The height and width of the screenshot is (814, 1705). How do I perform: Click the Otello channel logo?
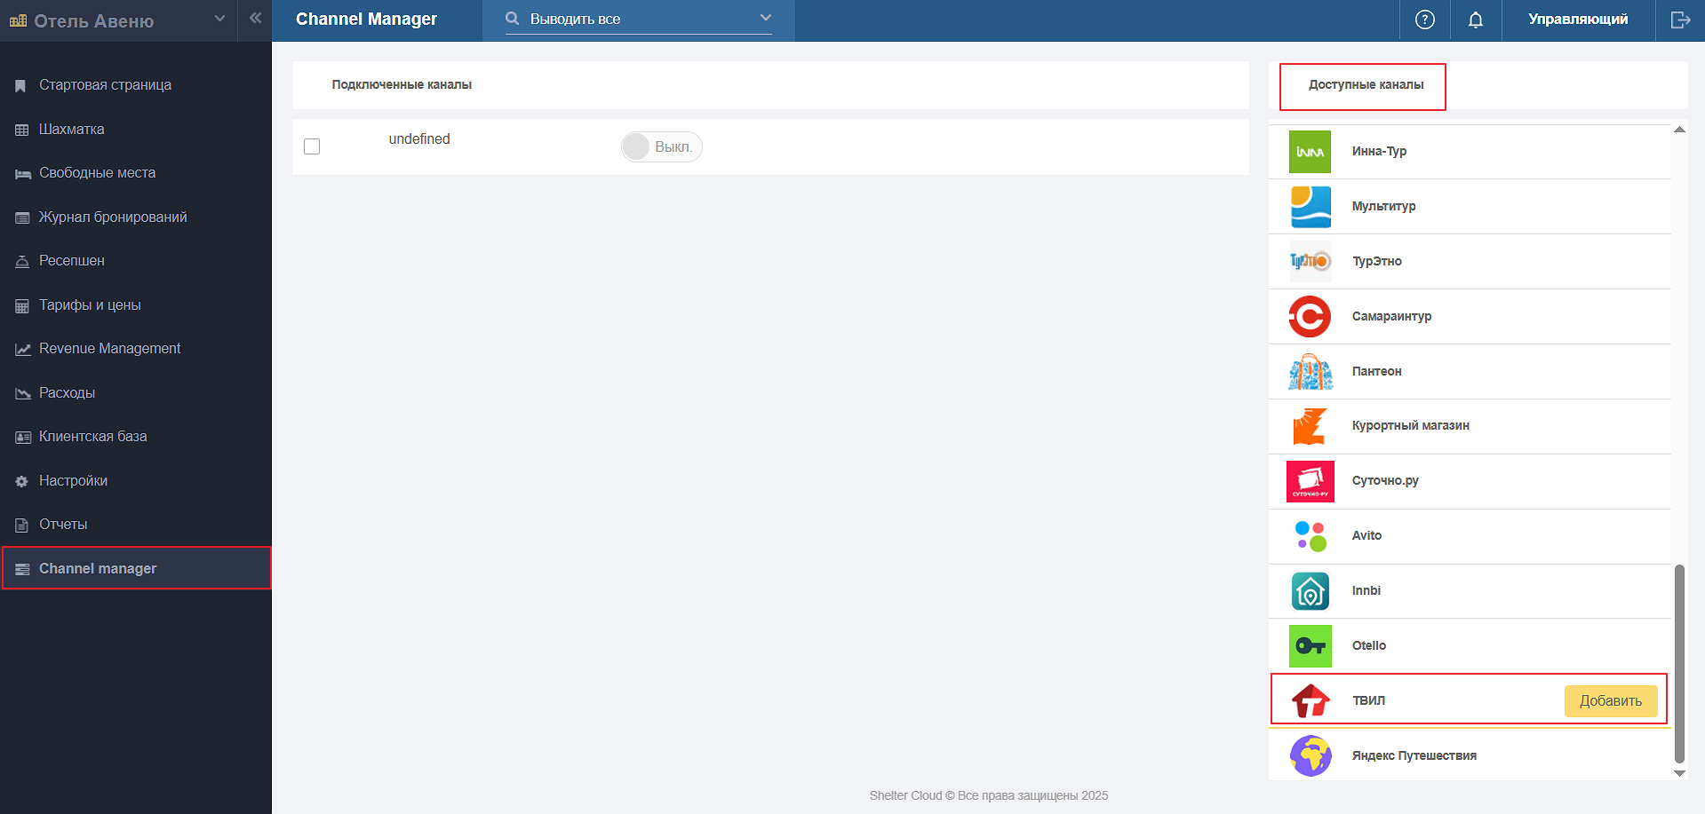1310,646
